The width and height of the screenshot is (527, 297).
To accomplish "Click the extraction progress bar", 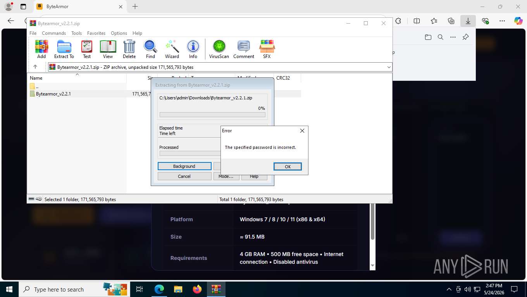I will (x=212, y=115).
